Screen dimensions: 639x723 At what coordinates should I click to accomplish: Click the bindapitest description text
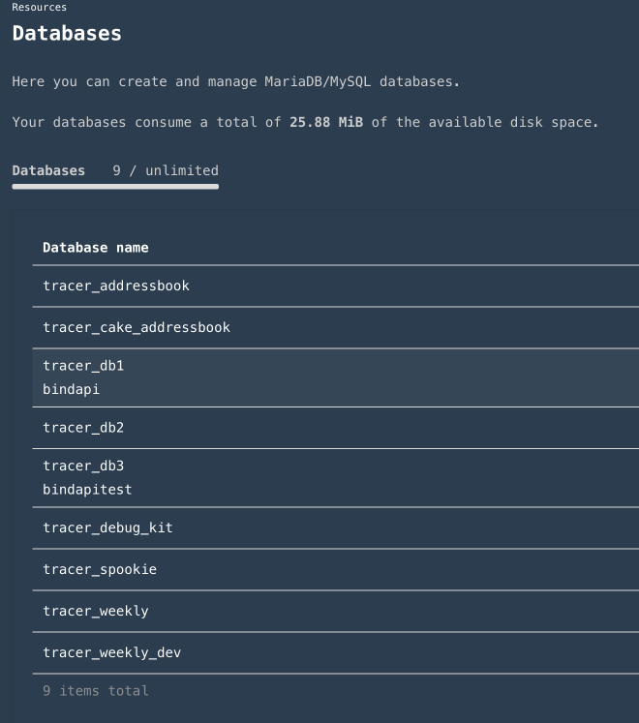click(87, 489)
